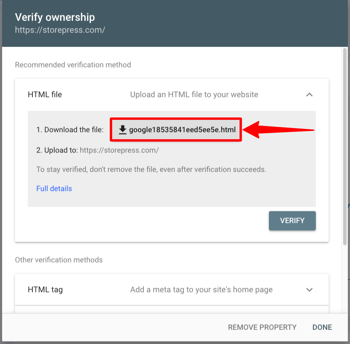Click the download arrow icon

(122, 130)
